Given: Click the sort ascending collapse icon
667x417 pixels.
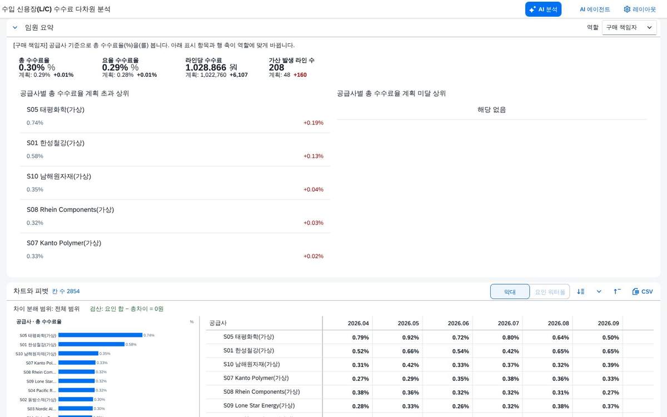Looking at the screenshot, I should 617,291.
